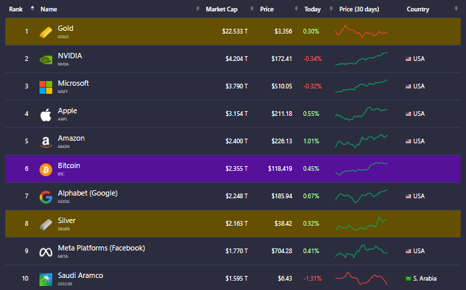Image resolution: width=466 pixels, height=290 pixels.
Task: Open Alphabet's 30-day price chart
Action: [x=362, y=196]
